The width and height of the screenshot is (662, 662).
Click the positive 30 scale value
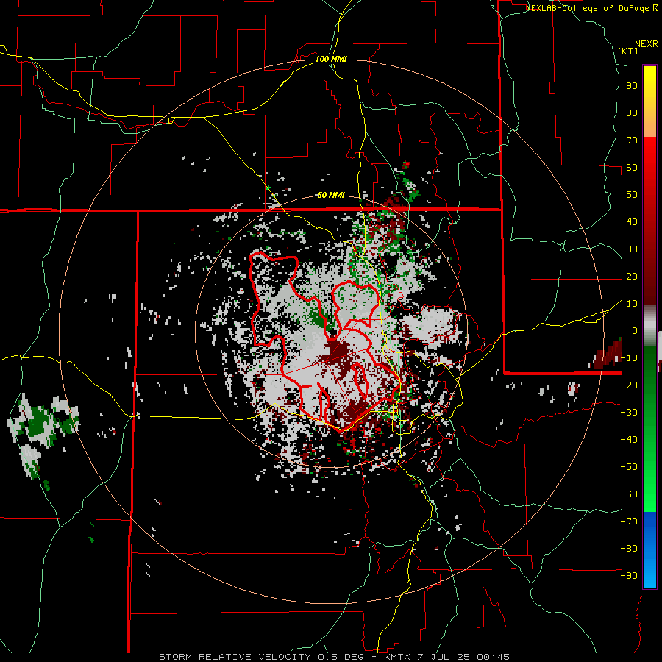pyautogui.click(x=632, y=249)
